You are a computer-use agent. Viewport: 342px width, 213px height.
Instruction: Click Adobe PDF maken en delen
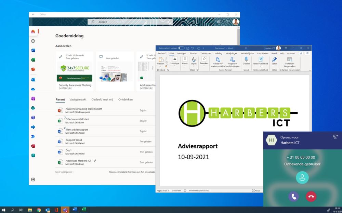coord(218,62)
